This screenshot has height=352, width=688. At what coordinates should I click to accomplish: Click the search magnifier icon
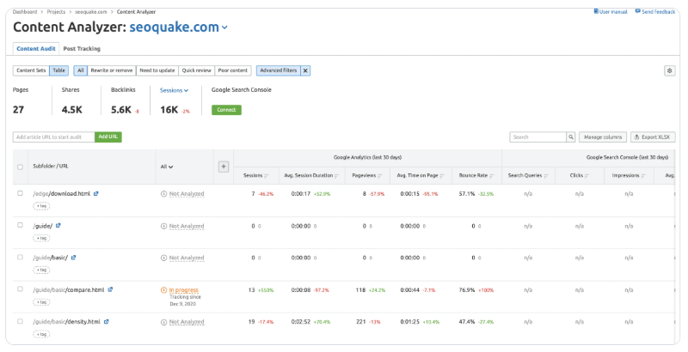(570, 137)
